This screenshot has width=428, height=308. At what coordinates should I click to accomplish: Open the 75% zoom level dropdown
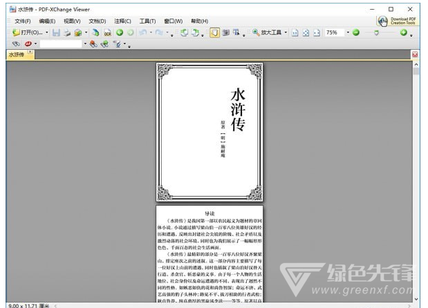pos(348,32)
